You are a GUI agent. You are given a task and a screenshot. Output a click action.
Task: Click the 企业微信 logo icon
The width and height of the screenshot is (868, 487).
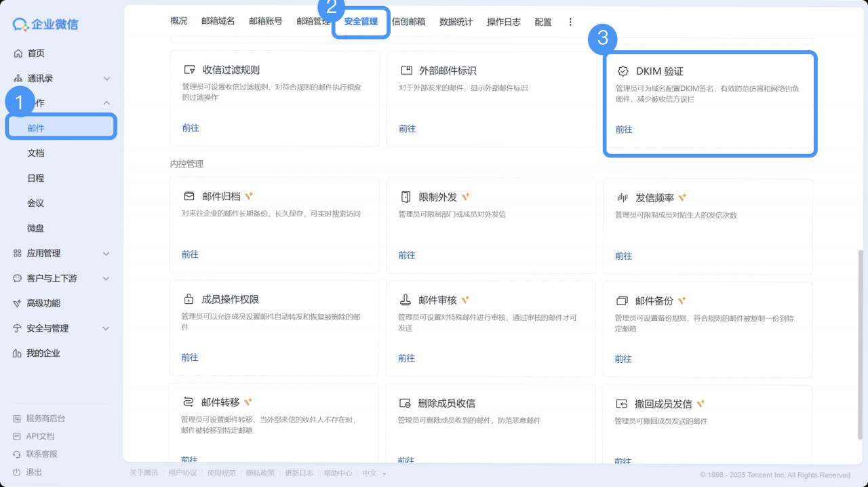(x=21, y=24)
